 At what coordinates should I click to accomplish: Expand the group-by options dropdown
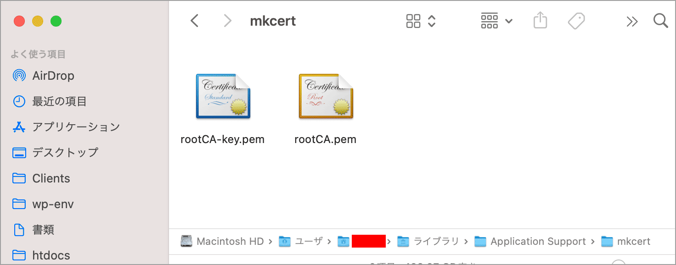[497, 21]
